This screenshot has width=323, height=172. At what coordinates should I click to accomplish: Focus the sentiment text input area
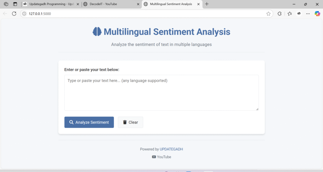pos(161,93)
